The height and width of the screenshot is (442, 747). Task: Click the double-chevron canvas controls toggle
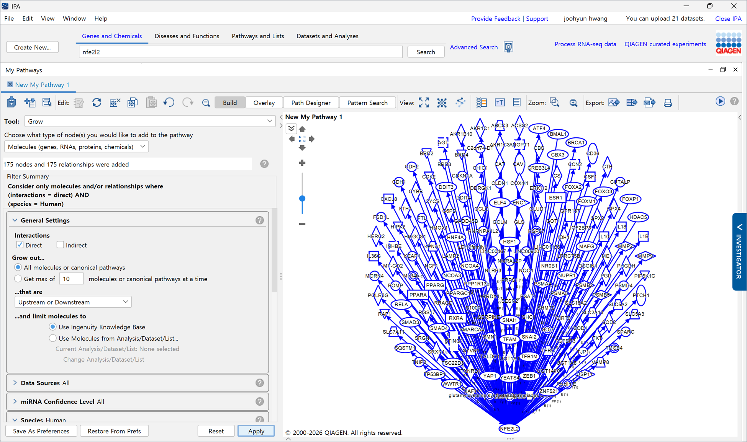tap(292, 129)
